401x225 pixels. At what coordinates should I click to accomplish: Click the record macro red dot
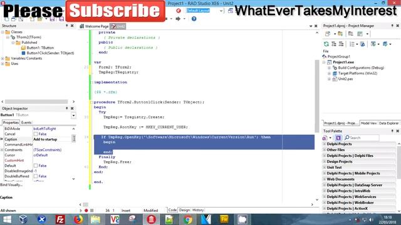(x=86, y=211)
